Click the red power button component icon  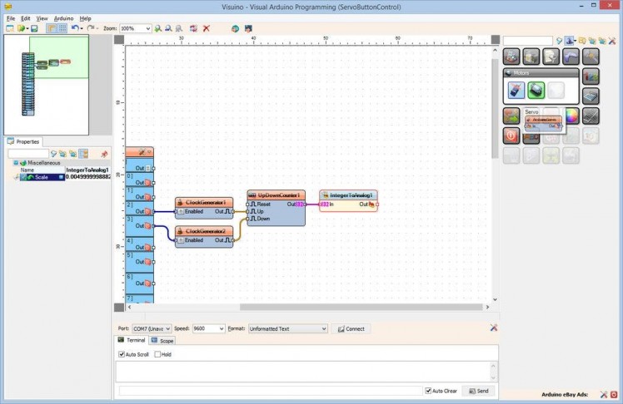[511, 135]
